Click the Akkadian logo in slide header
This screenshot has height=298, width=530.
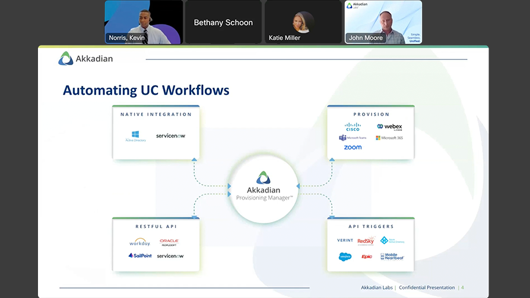tap(85, 59)
